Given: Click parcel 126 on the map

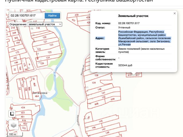Looking at the screenshot, I should click(x=42, y=63).
